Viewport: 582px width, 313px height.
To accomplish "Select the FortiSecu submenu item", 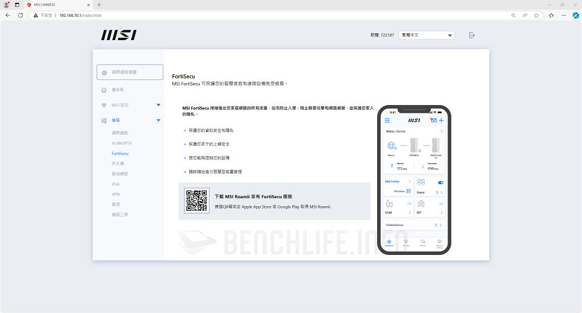I will 120,153.
